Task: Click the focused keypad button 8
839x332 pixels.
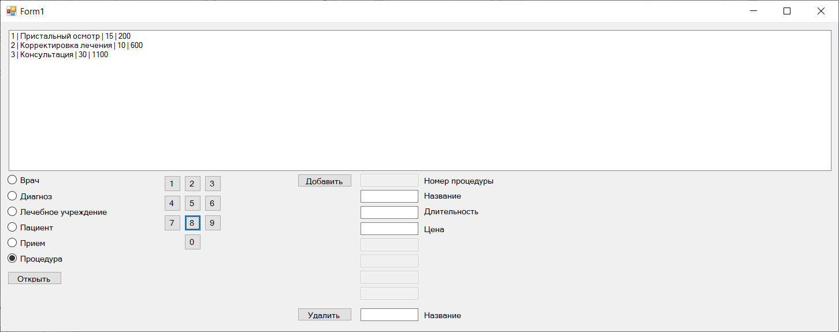Action: click(192, 223)
